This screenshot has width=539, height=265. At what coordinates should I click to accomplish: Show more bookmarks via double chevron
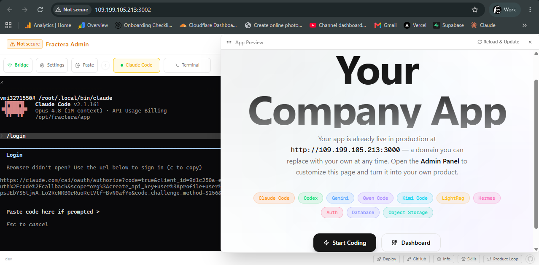pyautogui.click(x=525, y=25)
